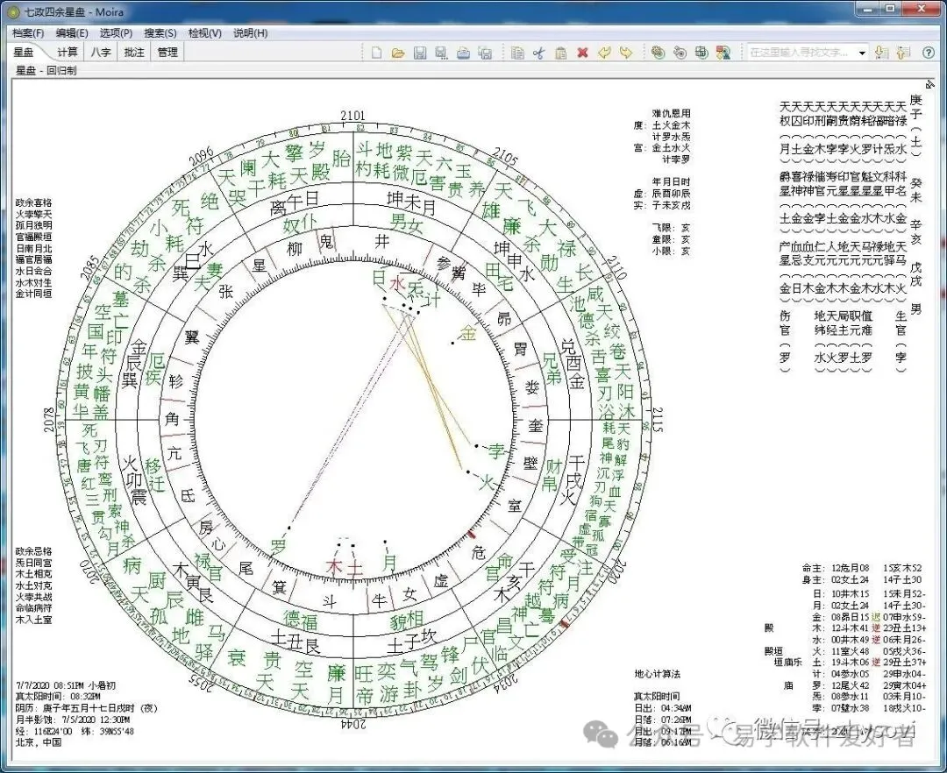
Task: Click the 真太阳时间: 08:32PM line
Action: (57, 697)
